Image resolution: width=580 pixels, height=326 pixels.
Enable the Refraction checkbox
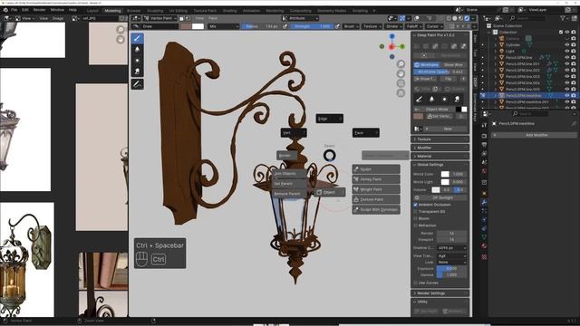pyautogui.click(x=415, y=225)
